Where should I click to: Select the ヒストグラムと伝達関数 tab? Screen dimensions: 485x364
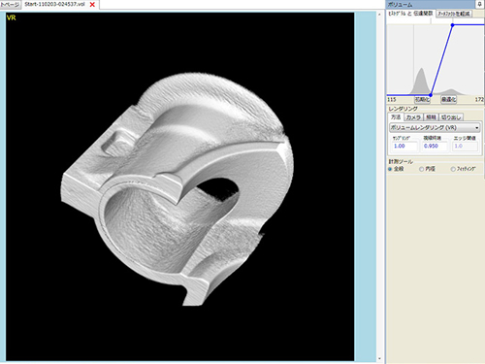pos(410,14)
